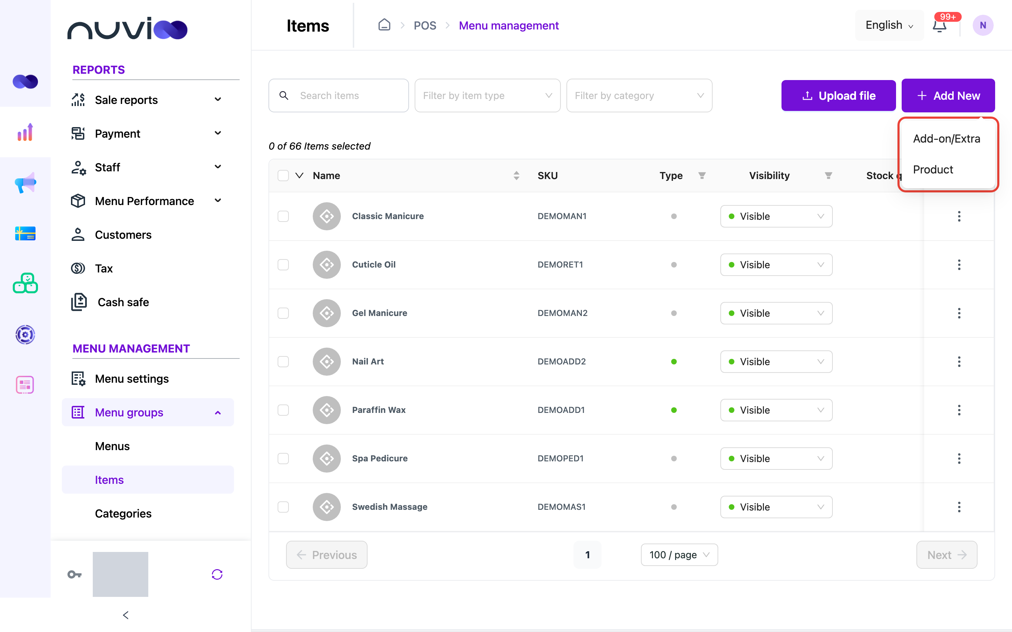This screenshot has width=1012, height=632.
Task: Go to Categories in sidebar
Action: coord(123,513)
